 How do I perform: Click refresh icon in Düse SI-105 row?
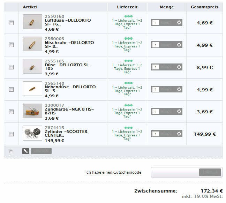tap(179, 67)
